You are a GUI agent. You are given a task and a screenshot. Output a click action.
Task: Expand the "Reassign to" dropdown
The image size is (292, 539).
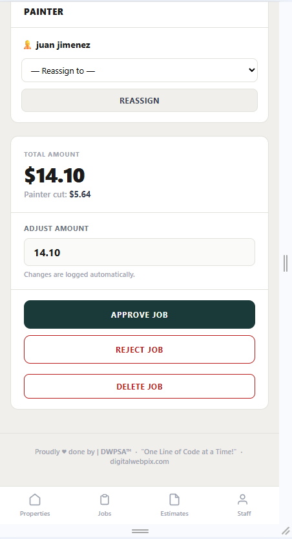pyautogui.click(x=140, y=71)
